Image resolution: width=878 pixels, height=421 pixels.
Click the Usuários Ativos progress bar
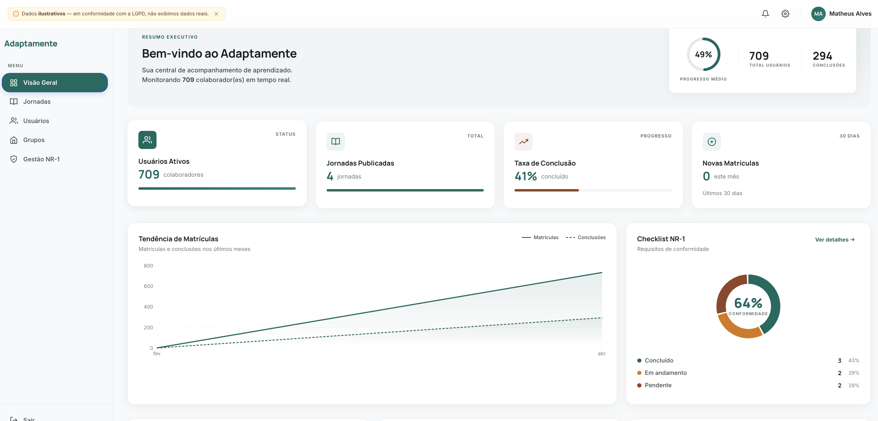click(x=217, y=188)
